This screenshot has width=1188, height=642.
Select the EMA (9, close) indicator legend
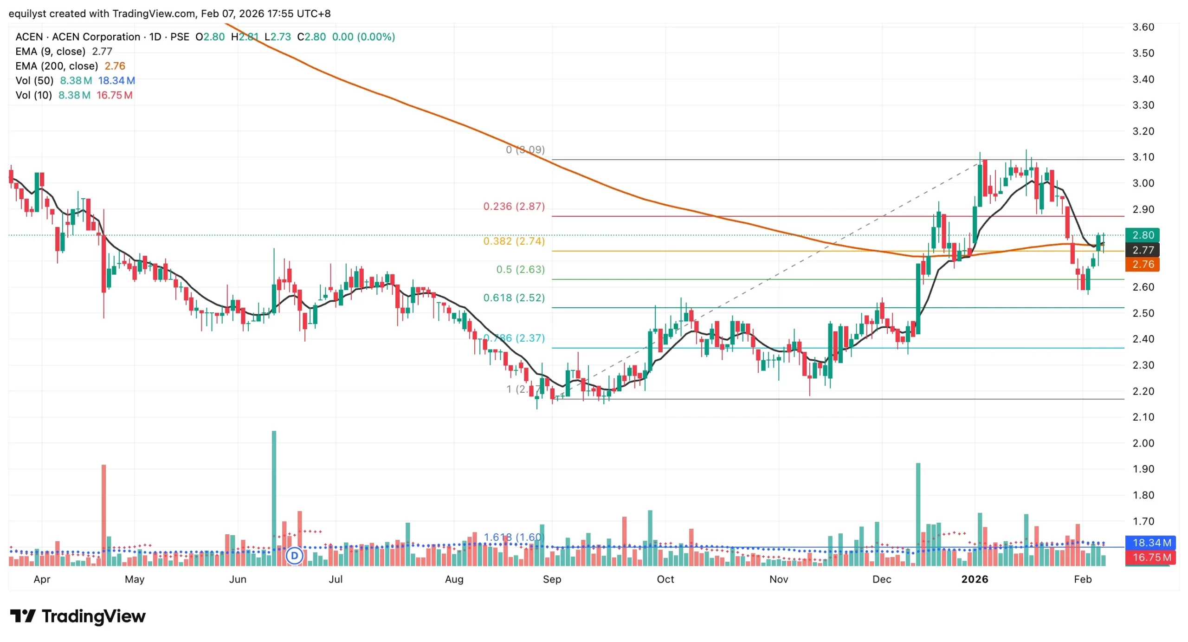tap(50, 51)
